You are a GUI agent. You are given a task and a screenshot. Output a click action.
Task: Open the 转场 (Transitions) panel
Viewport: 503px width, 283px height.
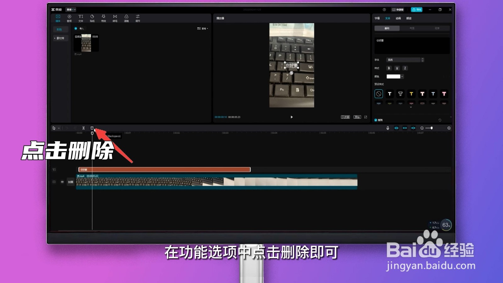click(x=115, y=18)
